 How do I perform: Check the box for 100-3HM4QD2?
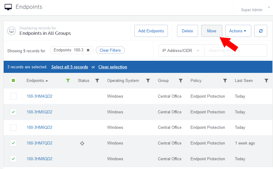[13, 96]
